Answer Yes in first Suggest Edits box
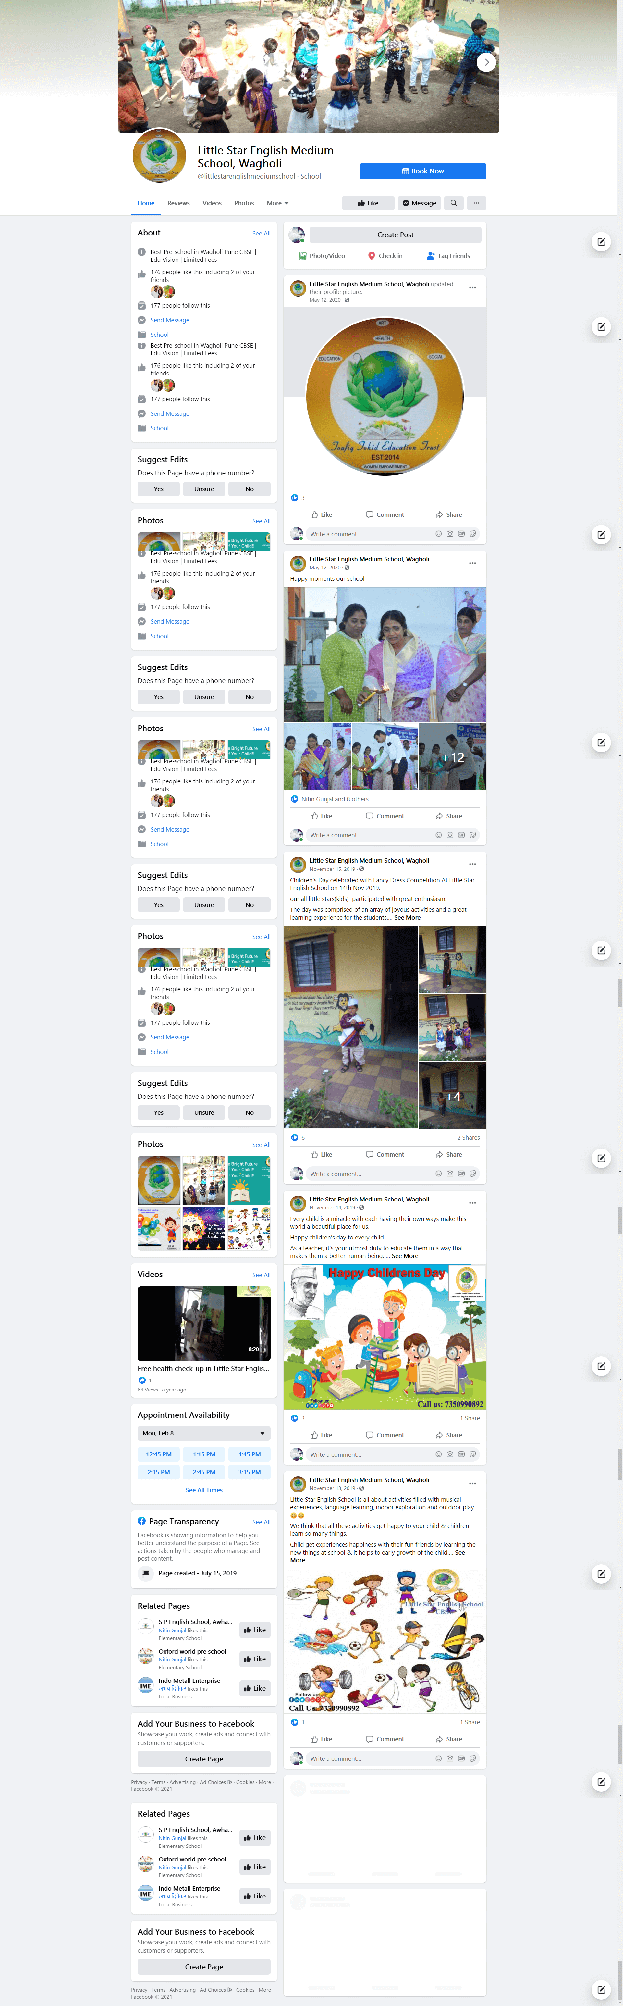Image resolution: width=623 pixels, height=2006 pixels. (159, 489)
